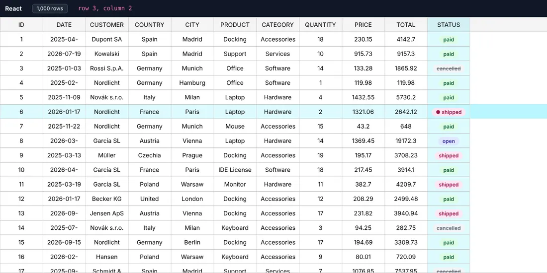Click the CITY column header
The image size is (547, 273).
point(192,25)
